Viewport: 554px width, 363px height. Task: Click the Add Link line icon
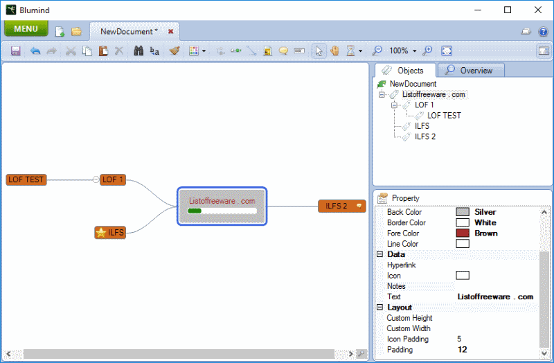point(251,51)
